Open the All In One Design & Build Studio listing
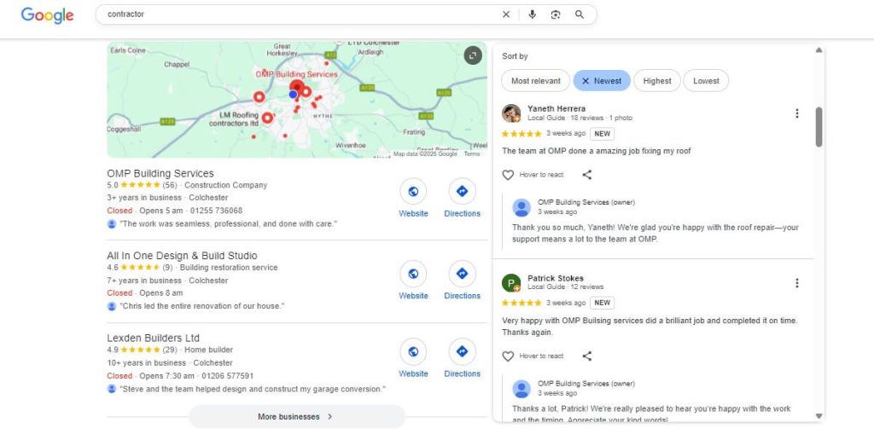Viewport: 874px width, 434px height. point(183,256)
